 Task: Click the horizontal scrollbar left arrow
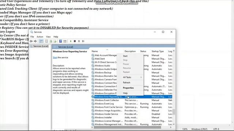pos(92,127)
